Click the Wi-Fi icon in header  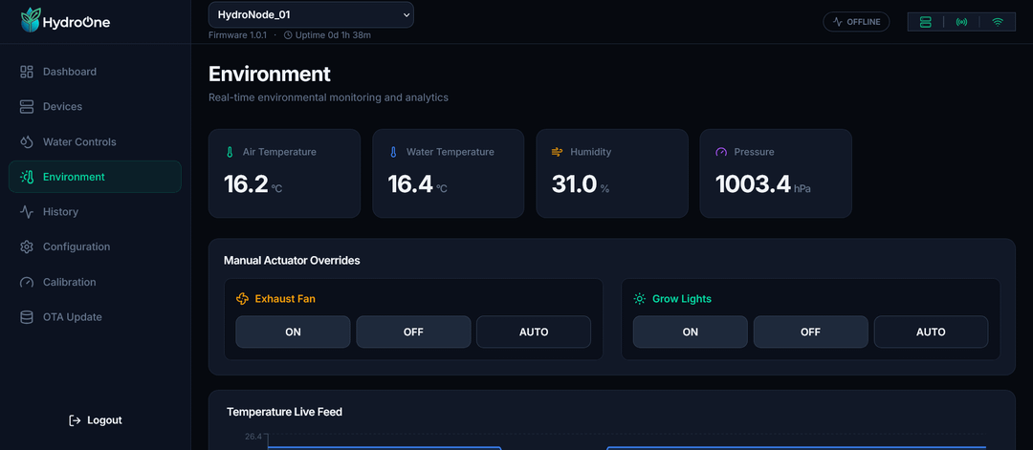pos(998,22)
